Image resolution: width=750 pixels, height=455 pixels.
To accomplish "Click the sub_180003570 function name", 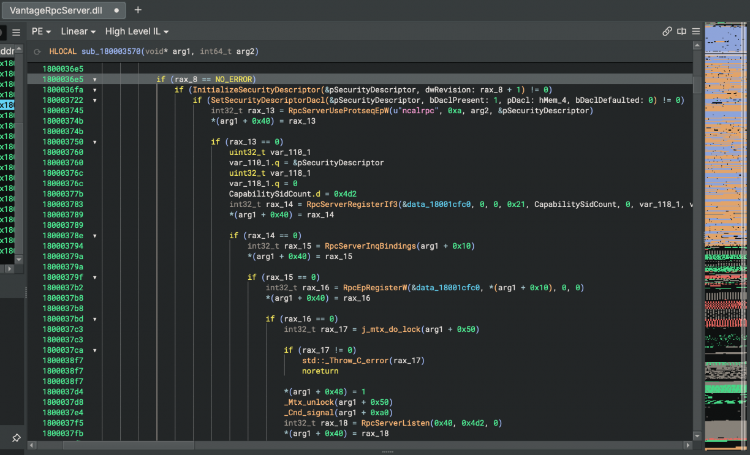I will 110,52.
